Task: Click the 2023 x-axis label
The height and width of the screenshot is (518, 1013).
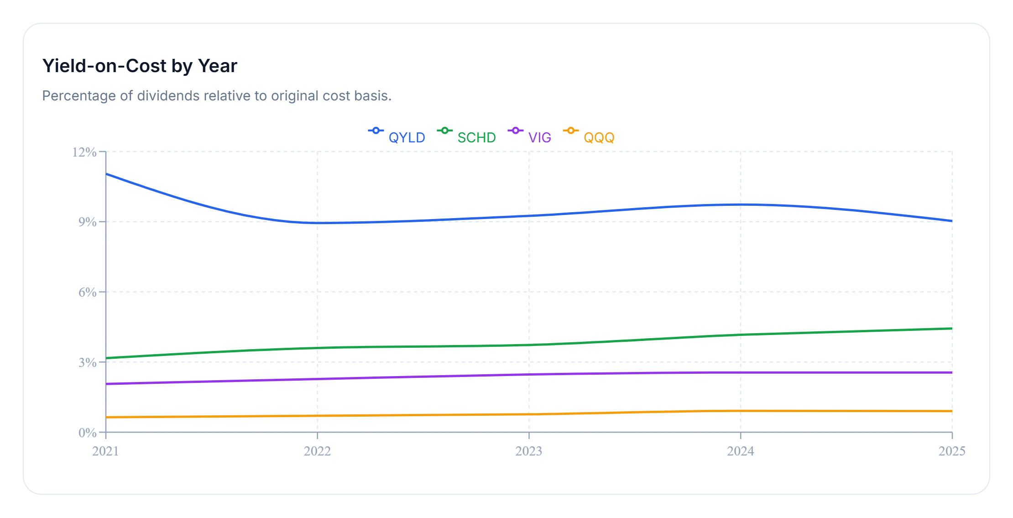Action: [x=529, y=451]
